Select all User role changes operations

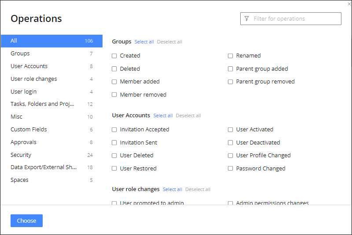(x=172, y=190)
